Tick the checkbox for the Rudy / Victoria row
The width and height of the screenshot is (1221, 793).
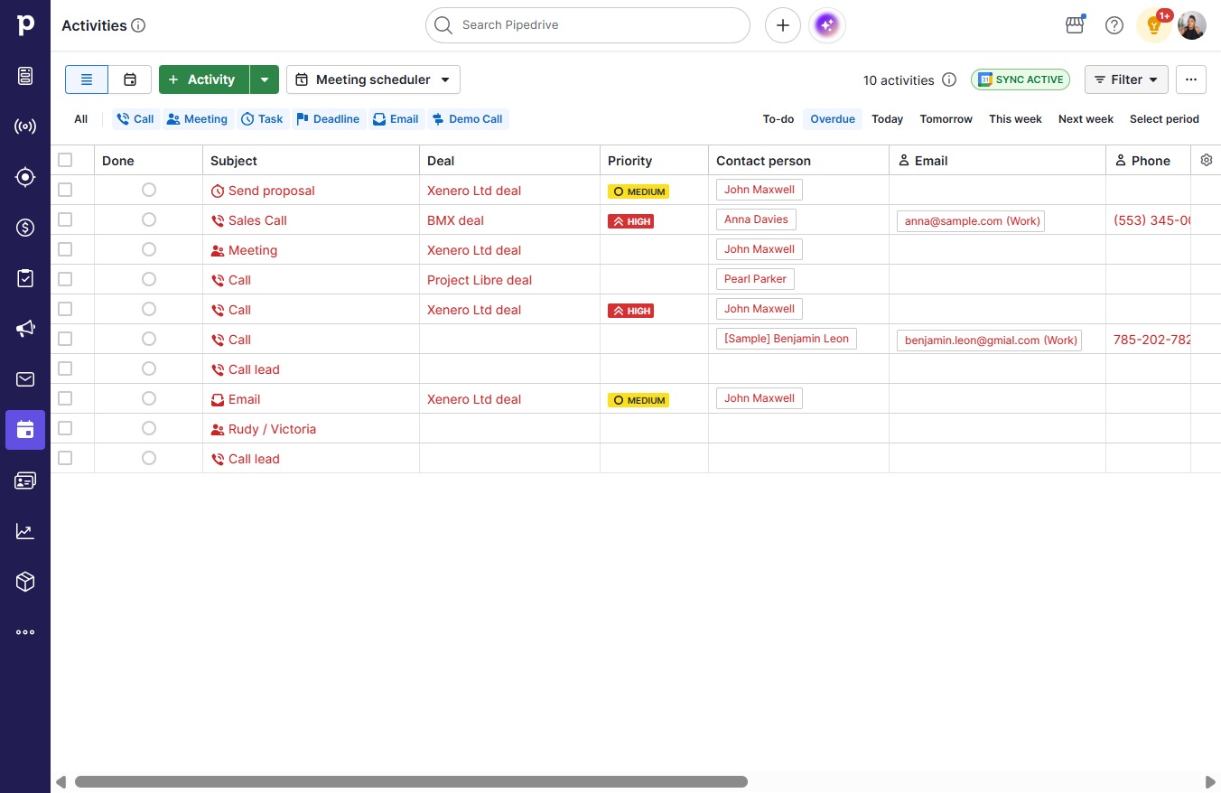click(65, 428)
